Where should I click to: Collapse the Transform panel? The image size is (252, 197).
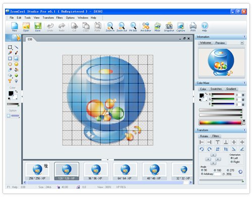click(244, 130)
